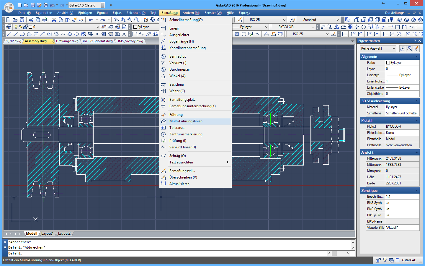The image size is (425, 266).
Task: Click the New drawing icon
Action: [8, 20]
